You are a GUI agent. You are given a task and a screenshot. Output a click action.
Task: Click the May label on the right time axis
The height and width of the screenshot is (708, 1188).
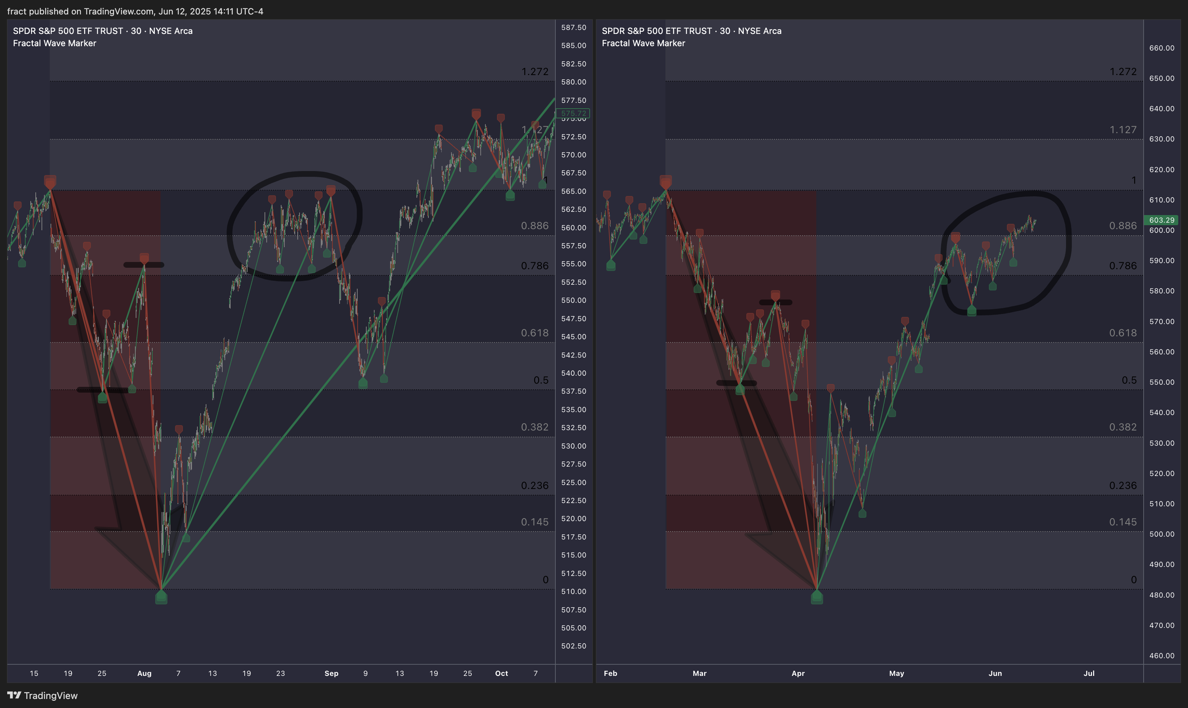click(x=896, y=673)
